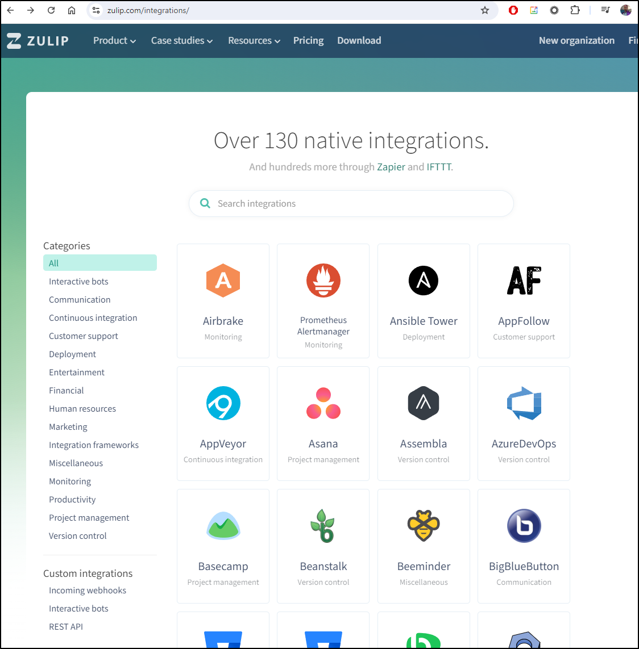Expand the Resources dropdown menu

pyautogui.click(x=254, y=40)
